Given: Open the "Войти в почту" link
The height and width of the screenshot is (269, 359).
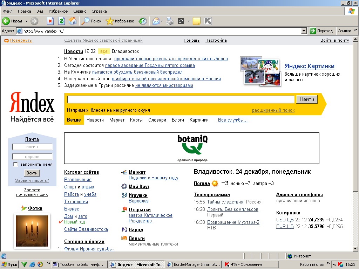Looking at the screenshot, I should coord(334,41).
